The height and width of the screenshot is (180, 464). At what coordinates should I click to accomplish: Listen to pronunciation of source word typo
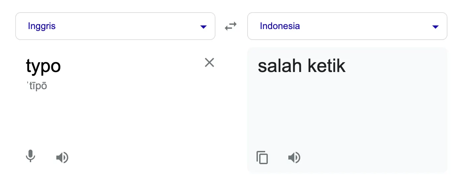[62, 158]
